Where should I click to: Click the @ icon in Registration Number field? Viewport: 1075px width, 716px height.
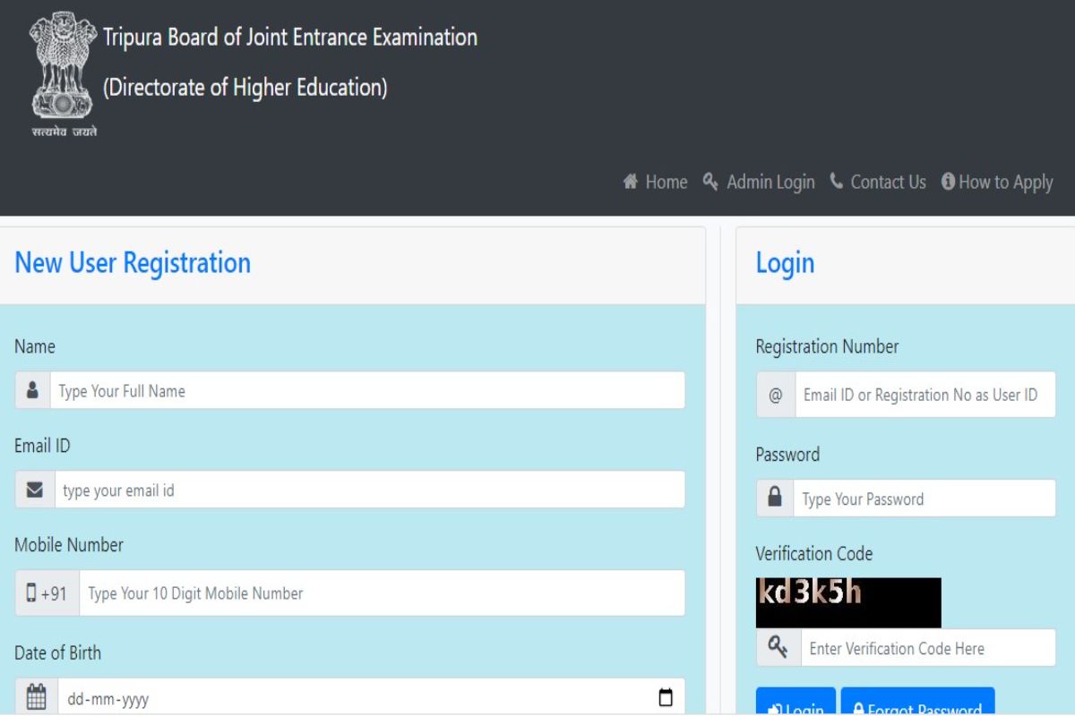click(x=776, y=395)
